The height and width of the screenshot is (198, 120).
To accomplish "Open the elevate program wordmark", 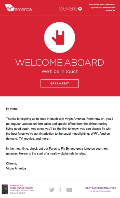I will point(68,9).
